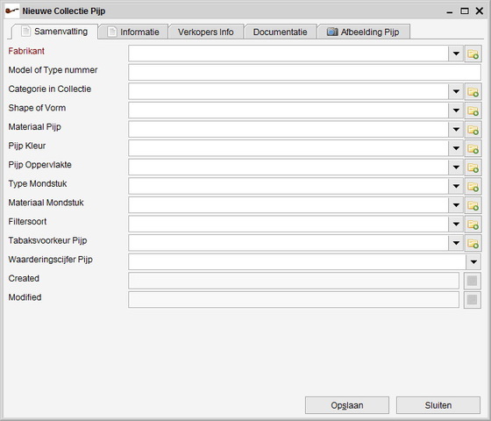This screenshot has width=491, height=421.
Task: Expand the Fabrikant dropdown arrow
Action: (456, 54)
